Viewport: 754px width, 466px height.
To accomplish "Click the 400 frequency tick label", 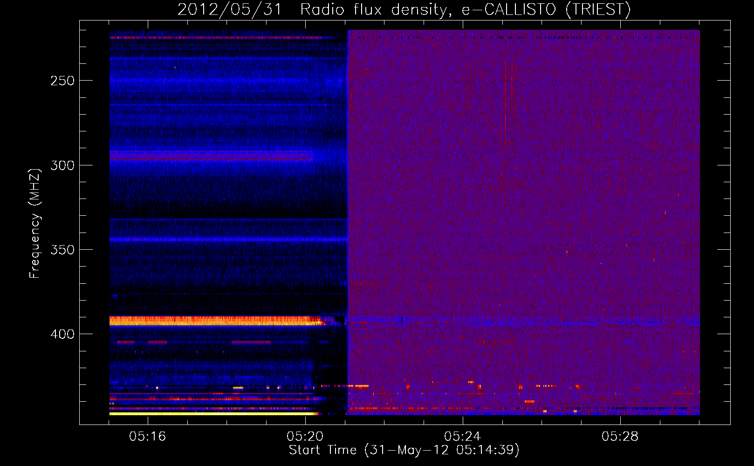I will pos(62,334).
